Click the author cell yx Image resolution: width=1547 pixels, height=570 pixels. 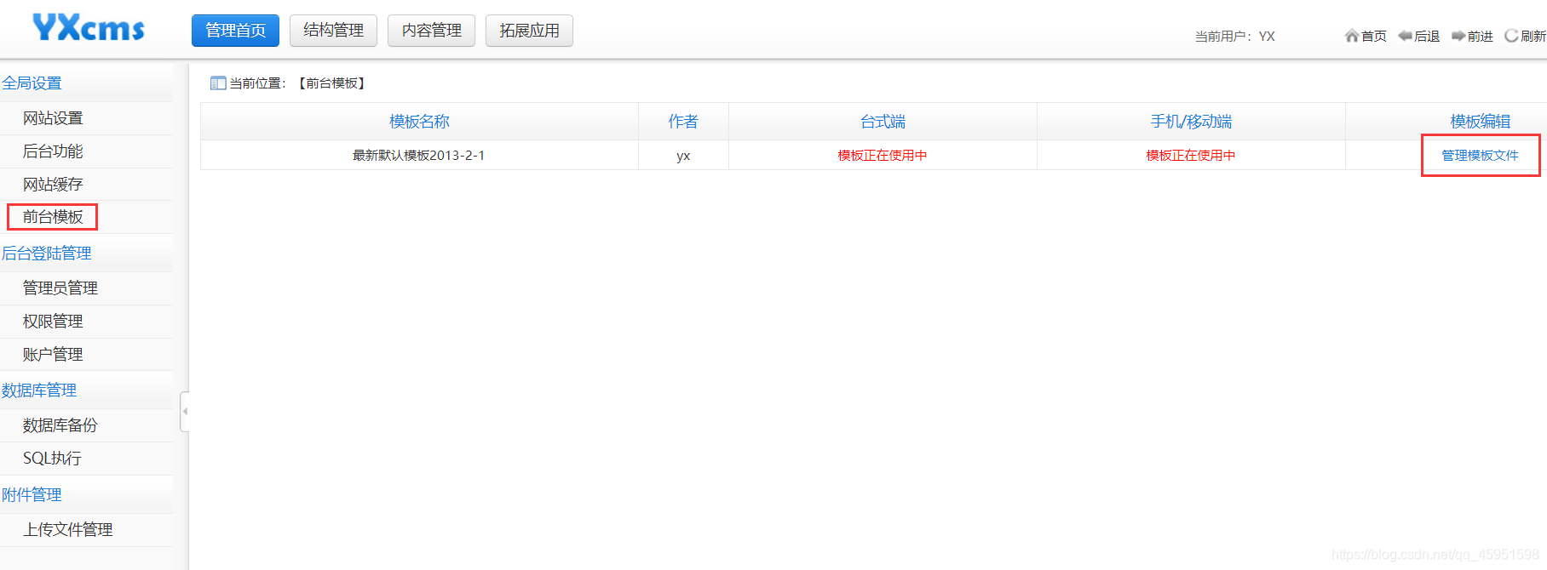(x=683, y=156)
